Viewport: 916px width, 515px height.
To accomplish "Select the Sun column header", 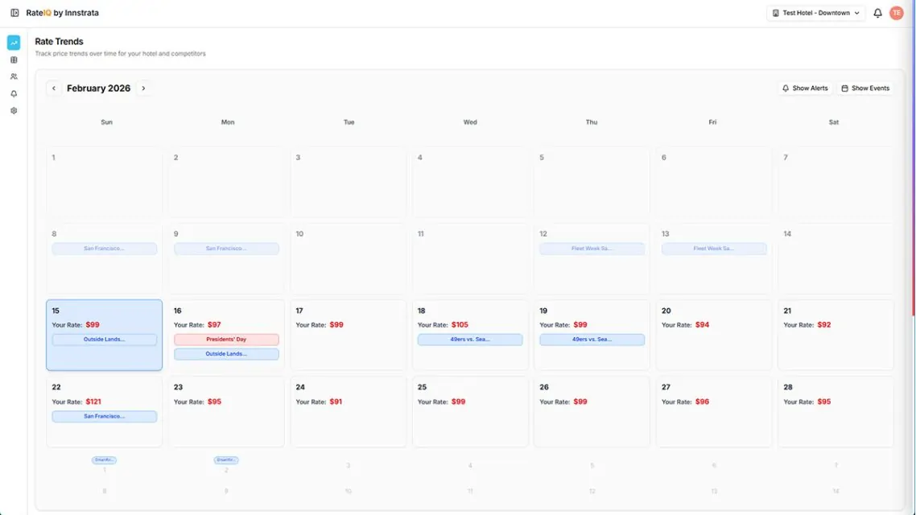I will [105, 122].
